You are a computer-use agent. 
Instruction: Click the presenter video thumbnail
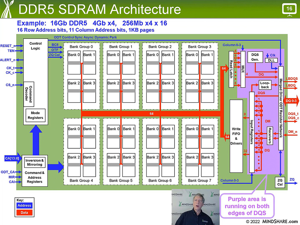pyautogui.click(x=195, y=207)
